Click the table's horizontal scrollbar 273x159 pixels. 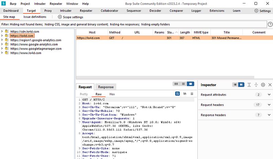click(165, 77)
